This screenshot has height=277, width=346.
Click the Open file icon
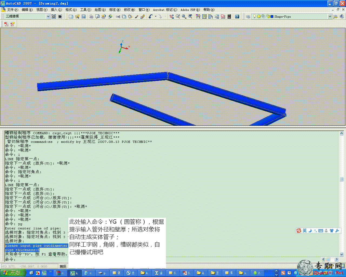77,17
